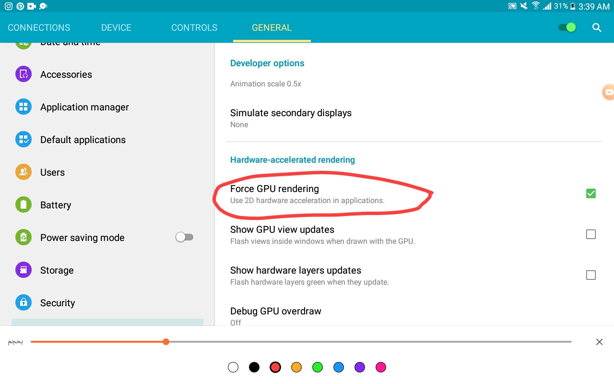Tap the Security lock icon
614x384 pixels.
[24, 303]
